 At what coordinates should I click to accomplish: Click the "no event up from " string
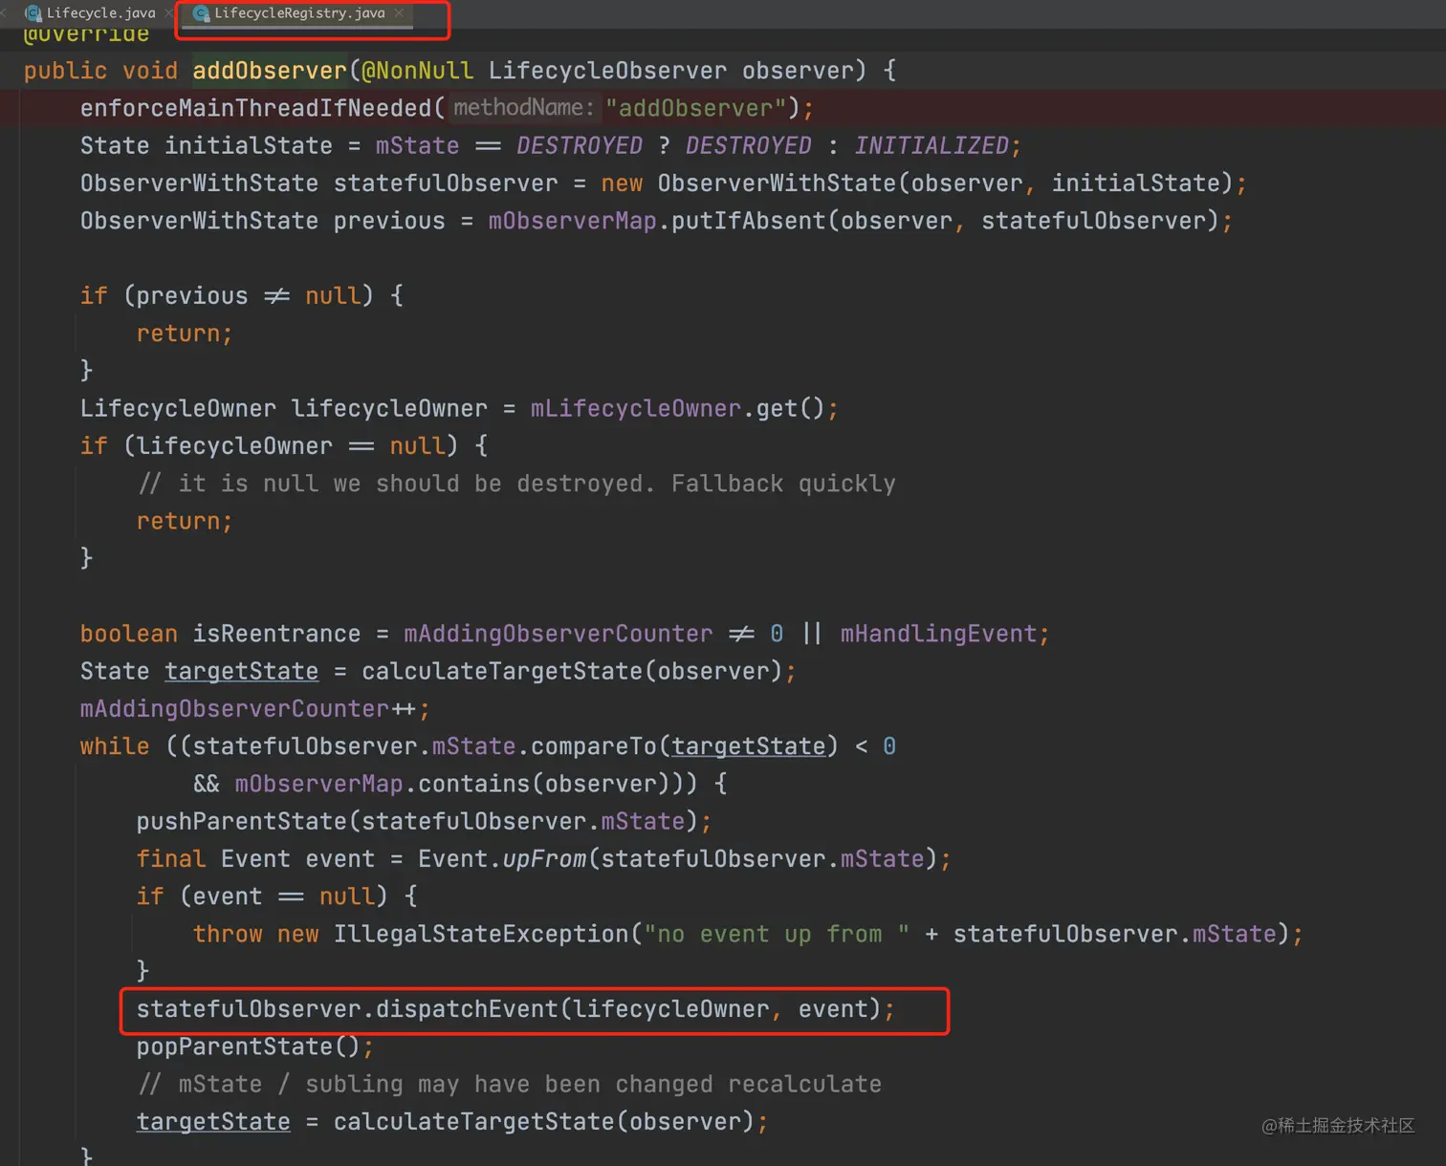pyautogui.click(x=778, y=934)
